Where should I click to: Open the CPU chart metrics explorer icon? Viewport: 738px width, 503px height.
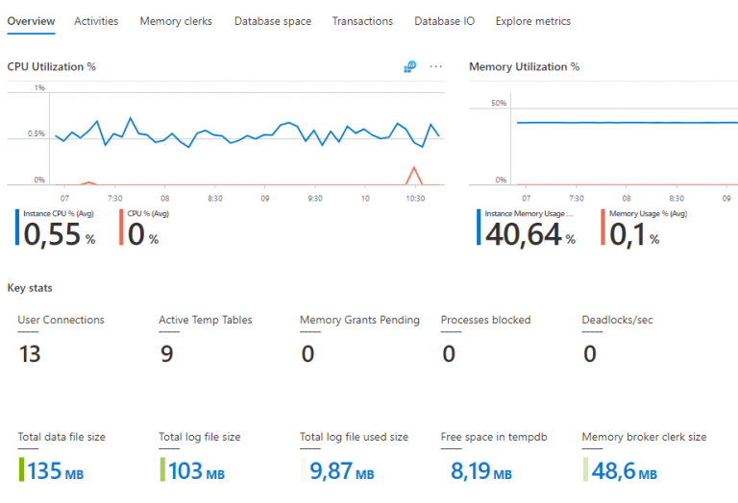[410, 66]
